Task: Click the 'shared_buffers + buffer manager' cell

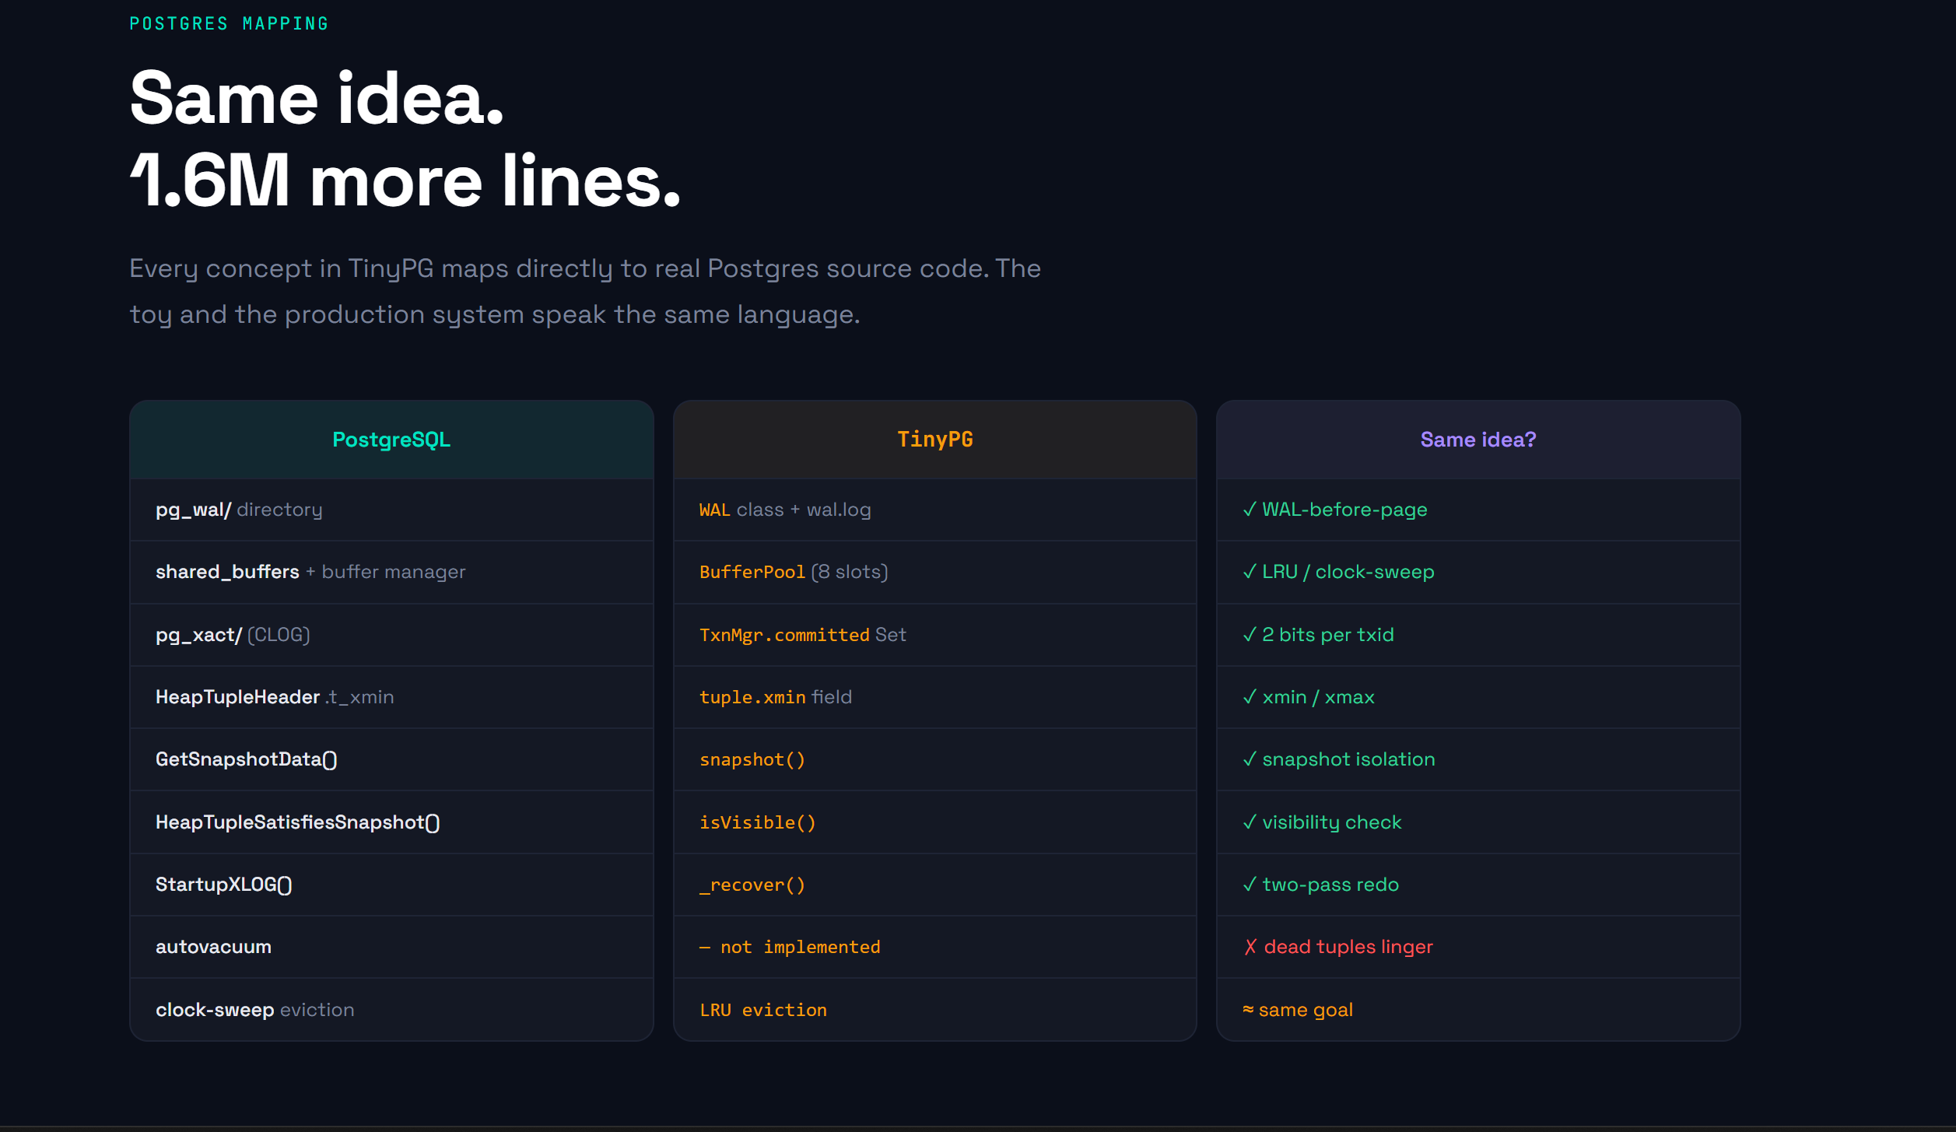Action: (x=391, y=572)
